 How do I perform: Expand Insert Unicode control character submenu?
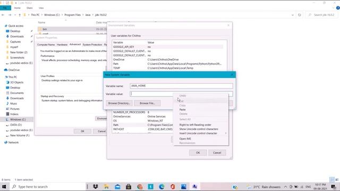click(226, 133)
